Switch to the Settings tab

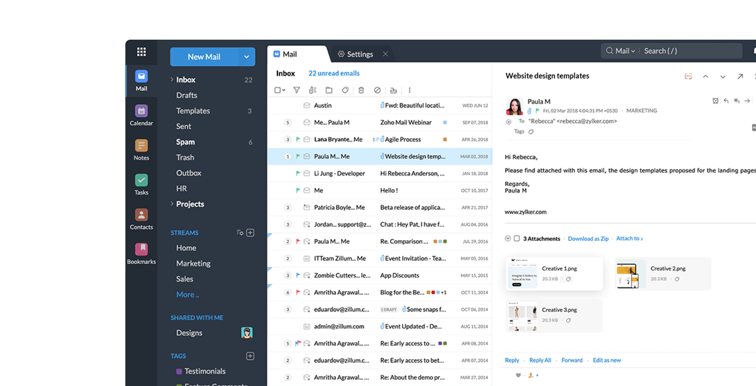(359, 54)
